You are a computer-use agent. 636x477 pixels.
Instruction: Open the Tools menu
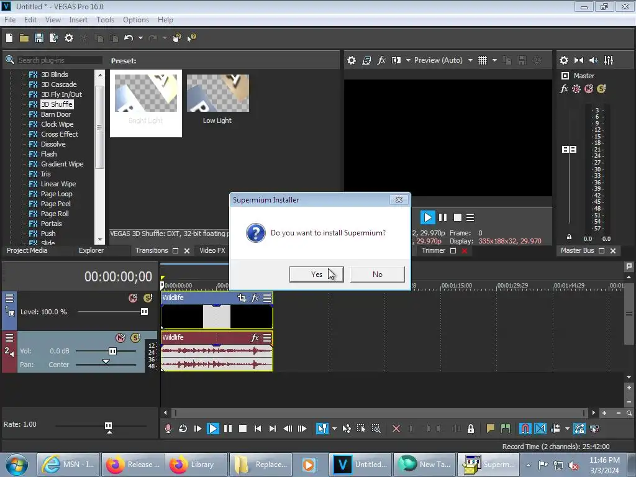pyautogui.click(x=105, y=20)
